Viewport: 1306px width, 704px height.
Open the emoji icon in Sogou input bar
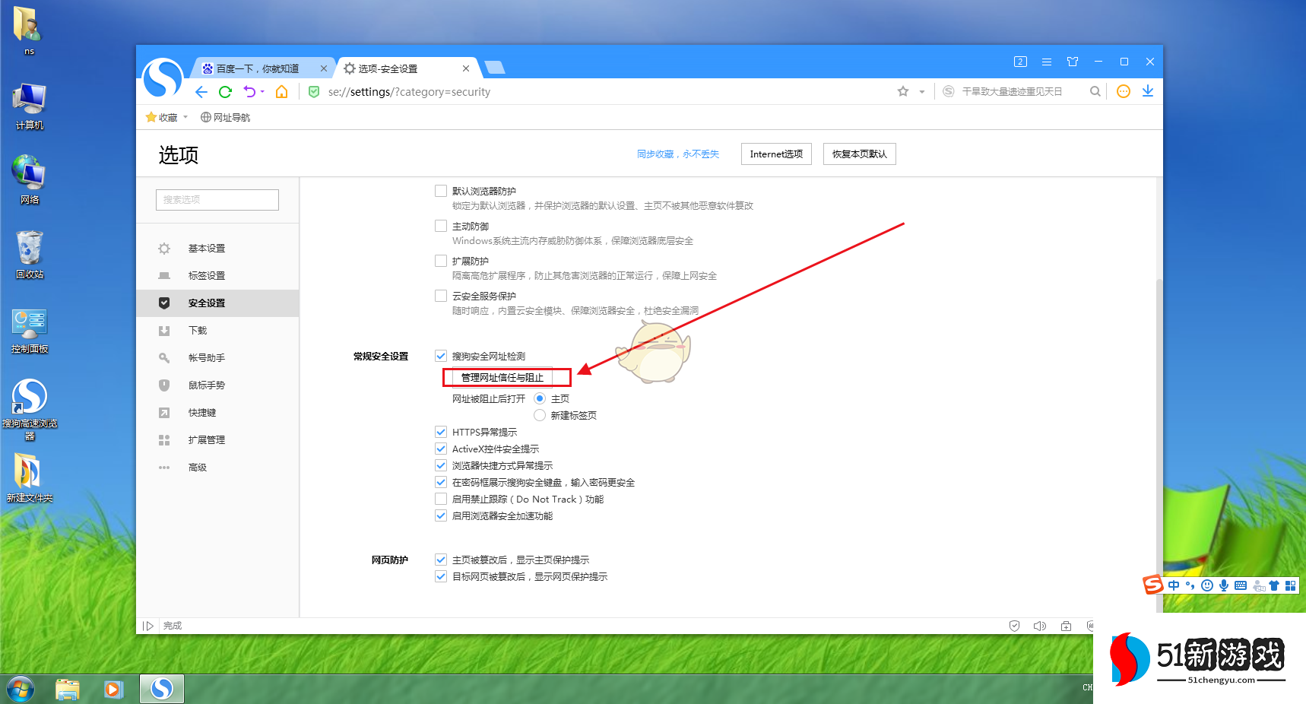[1207, 585]
